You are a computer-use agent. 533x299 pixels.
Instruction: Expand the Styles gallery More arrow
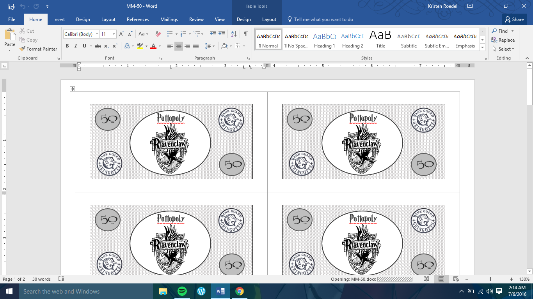click(x=483, y=47)
